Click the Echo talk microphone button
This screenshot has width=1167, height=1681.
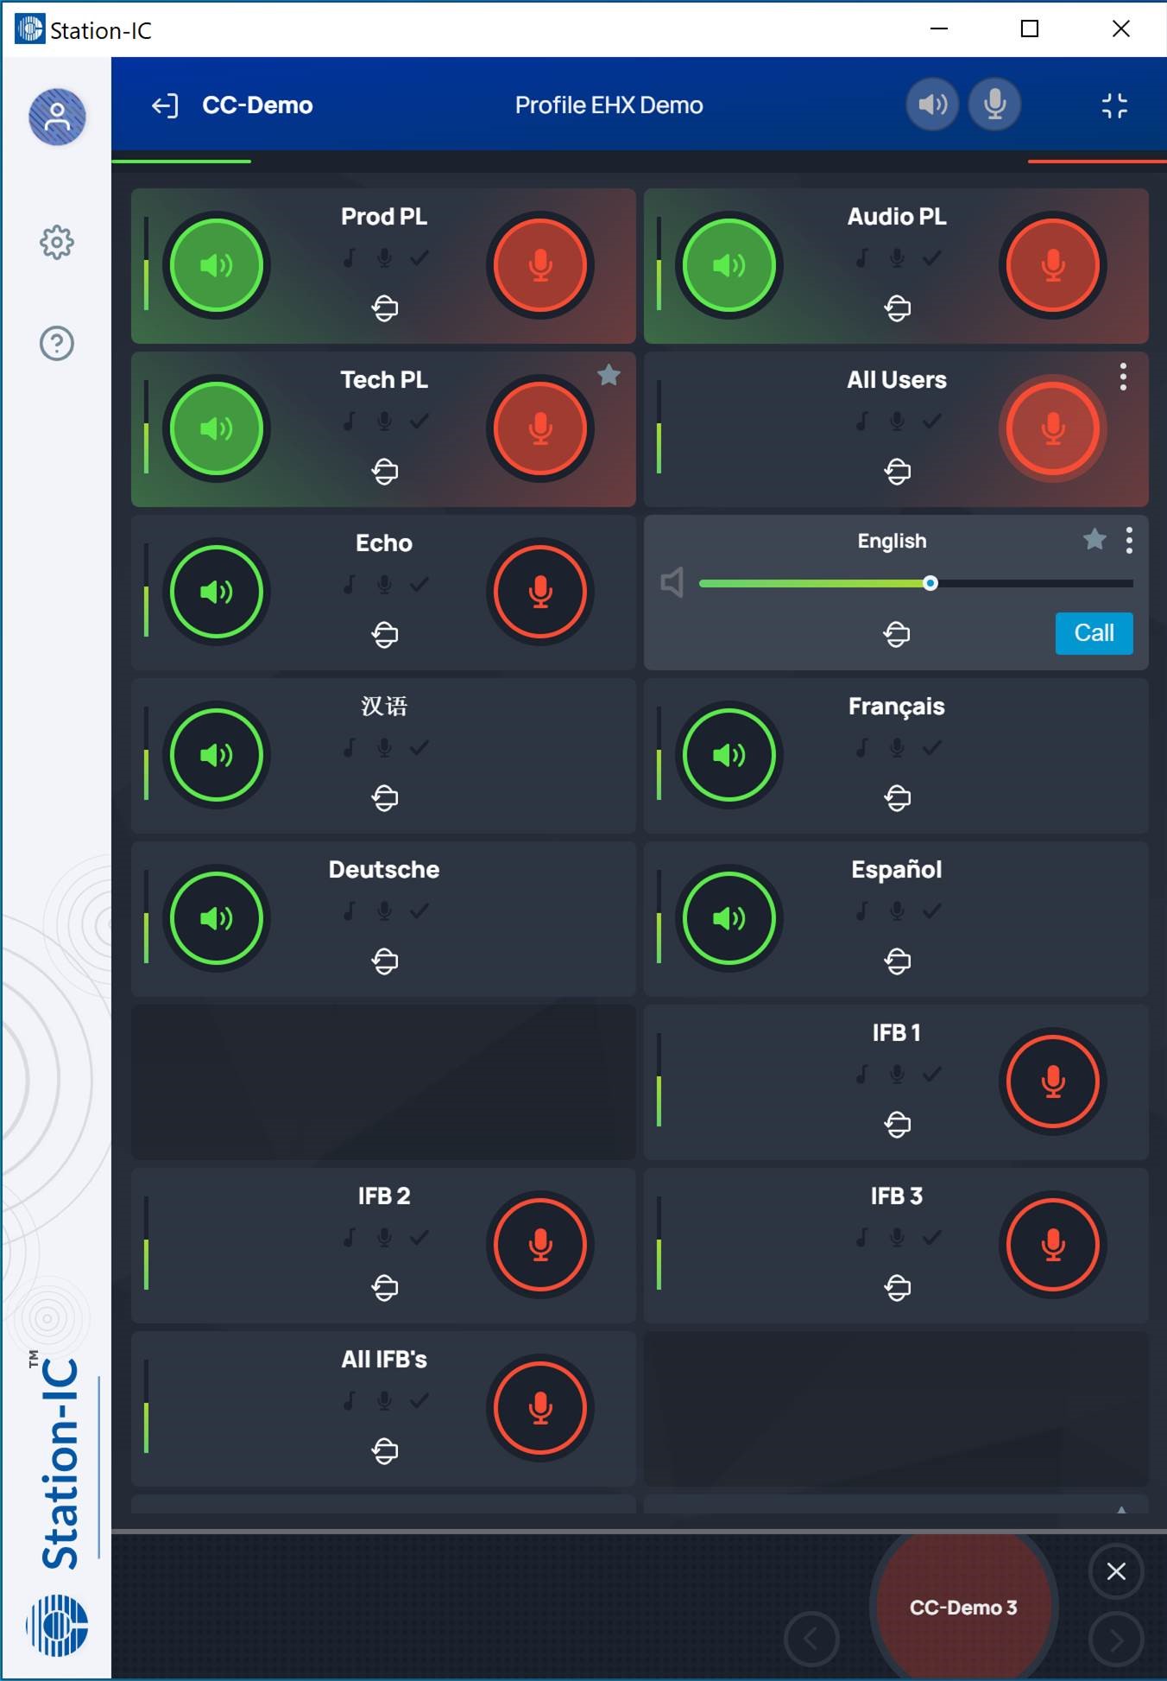(540, 592)
